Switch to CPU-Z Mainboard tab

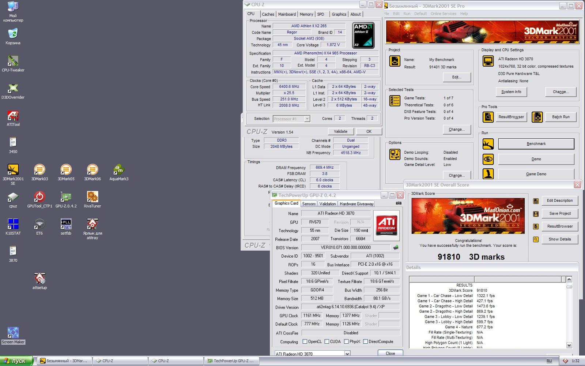pos(287,14)
